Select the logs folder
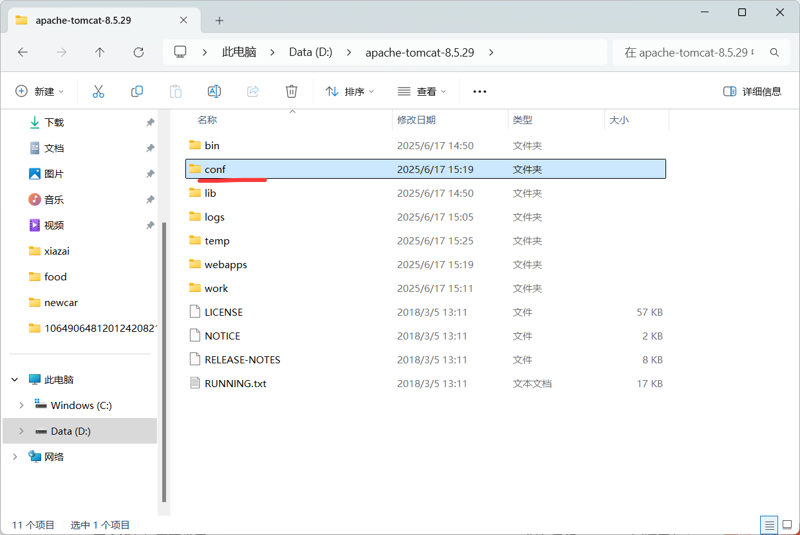Viewport: 800px width, 535px height. pyautogui.click(x=425, y=217)
